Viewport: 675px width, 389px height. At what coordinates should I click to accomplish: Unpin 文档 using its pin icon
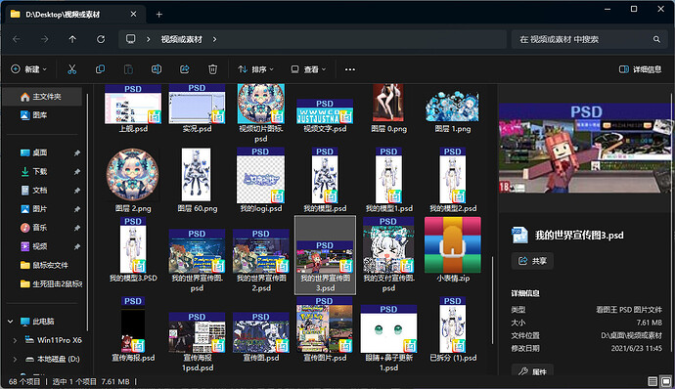(77, 191)
